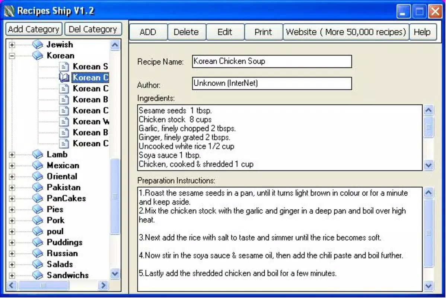
Task: Click inside the Ingredients text box
Action: coord(280,138)
